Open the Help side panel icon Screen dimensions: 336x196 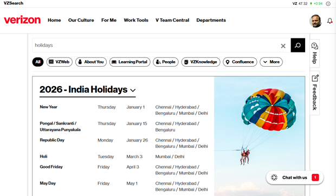coord(314,46)
